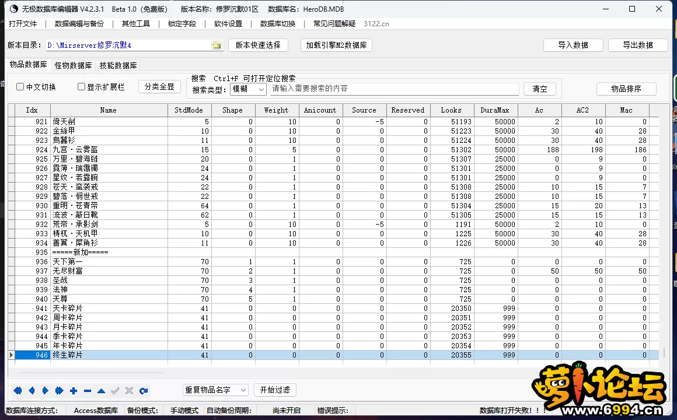Click the 清空 search button
Image resolution: width=677 pixels, height=420 pixels.
tap(539, 89)
